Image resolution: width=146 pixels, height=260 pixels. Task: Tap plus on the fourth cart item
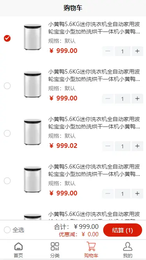coord(137,193)
